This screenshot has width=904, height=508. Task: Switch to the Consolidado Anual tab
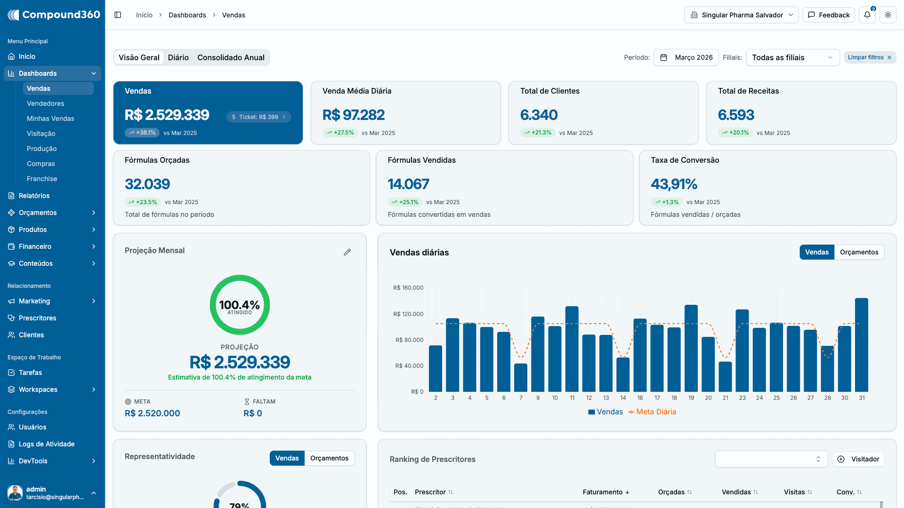click(x=231, y=57)
